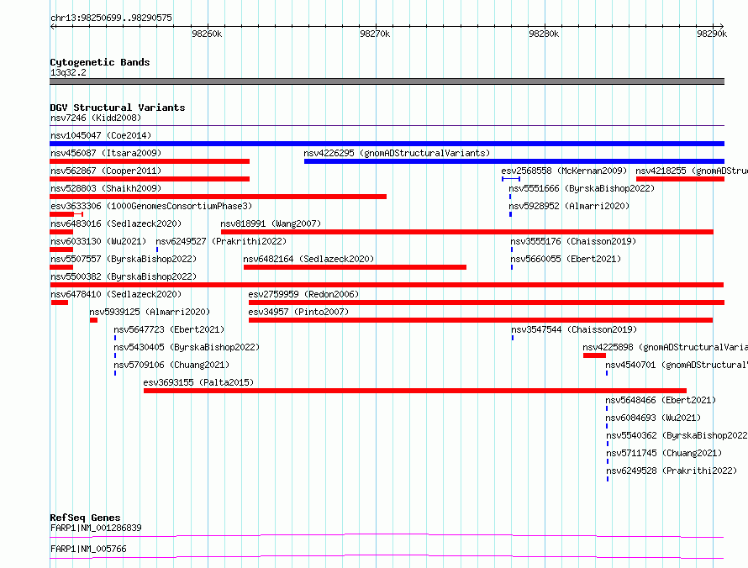Select nsv5507557 (ByrskaBishop2022) label
The width and height of the screenshot is (748, 568).
124,259
